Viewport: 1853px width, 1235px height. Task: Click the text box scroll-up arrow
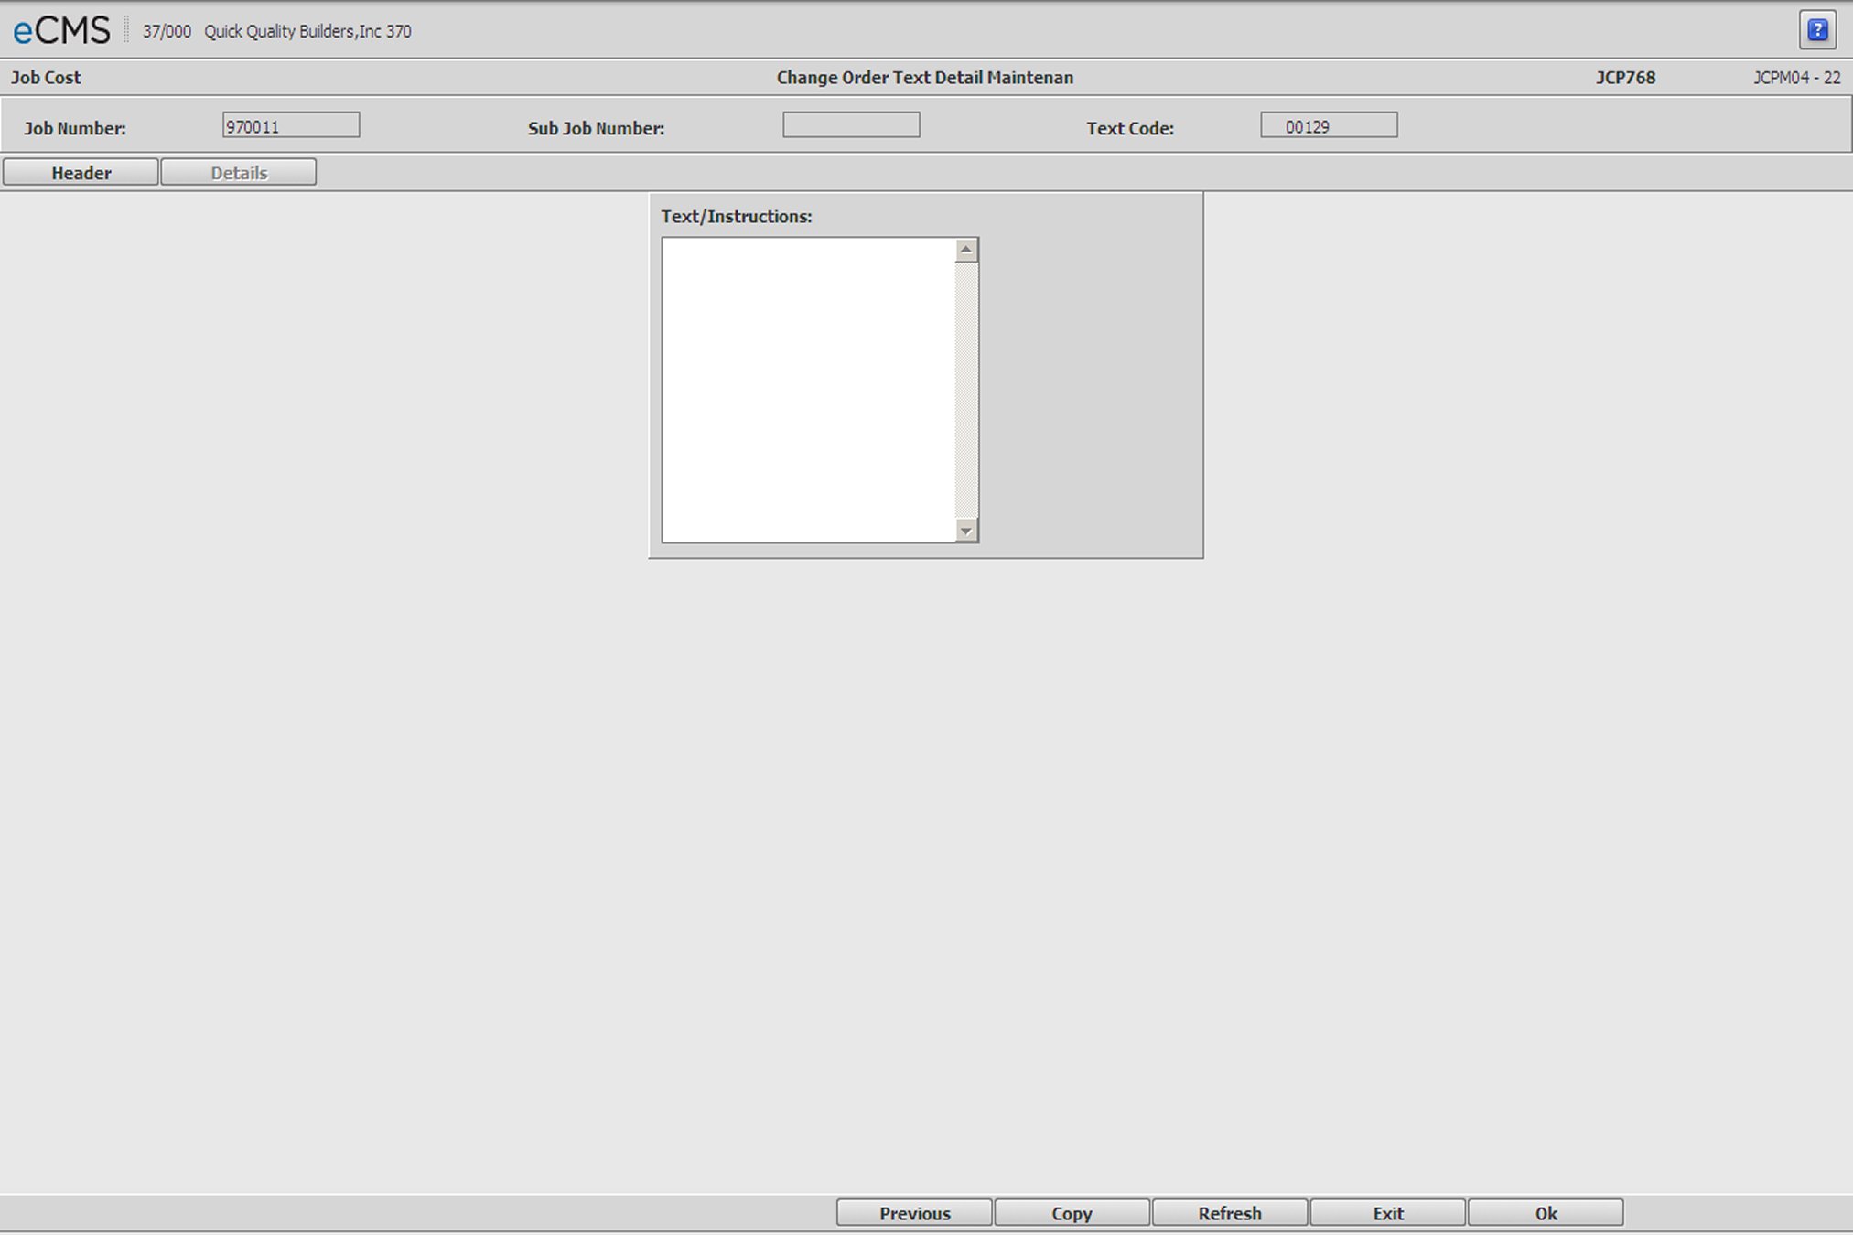click(966, 250)
